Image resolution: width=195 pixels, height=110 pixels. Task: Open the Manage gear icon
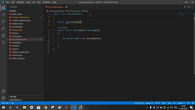coord(3,98)
